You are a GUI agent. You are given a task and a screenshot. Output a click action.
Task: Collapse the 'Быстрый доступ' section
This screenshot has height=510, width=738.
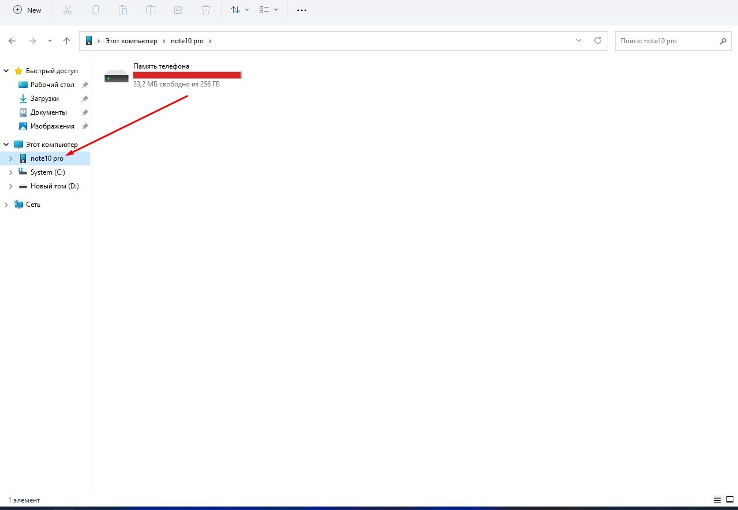6,71
